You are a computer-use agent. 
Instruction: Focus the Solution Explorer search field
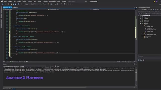pos(149,12)
